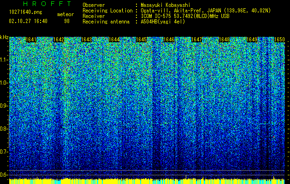Viewport: 290px width, 184px height.
Task: Click the 1650 time marker
Action: click(279, 40)
